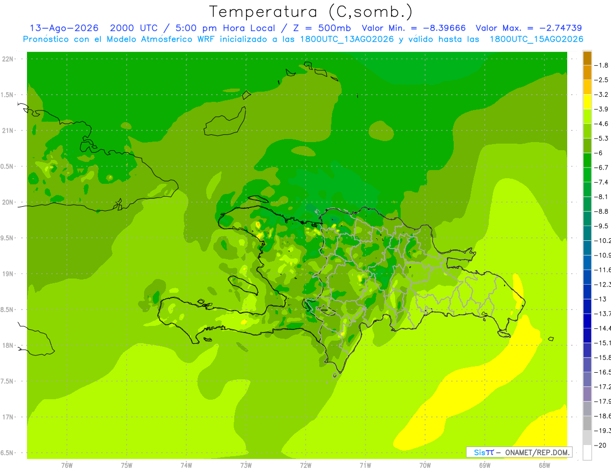Pick the yellow swatch between -3.2 and -3.9

[x=587, y=102]
